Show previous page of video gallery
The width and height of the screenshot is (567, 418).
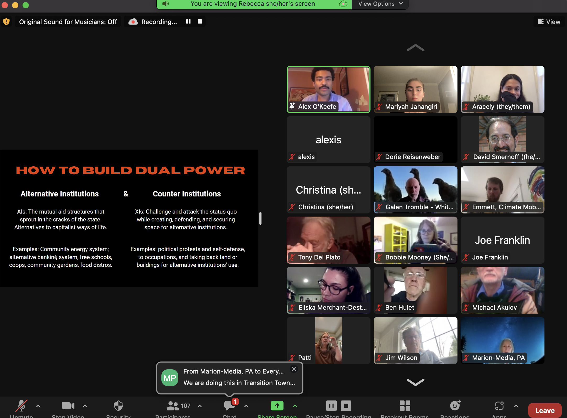pyautogui.click(x=416, y=48)
